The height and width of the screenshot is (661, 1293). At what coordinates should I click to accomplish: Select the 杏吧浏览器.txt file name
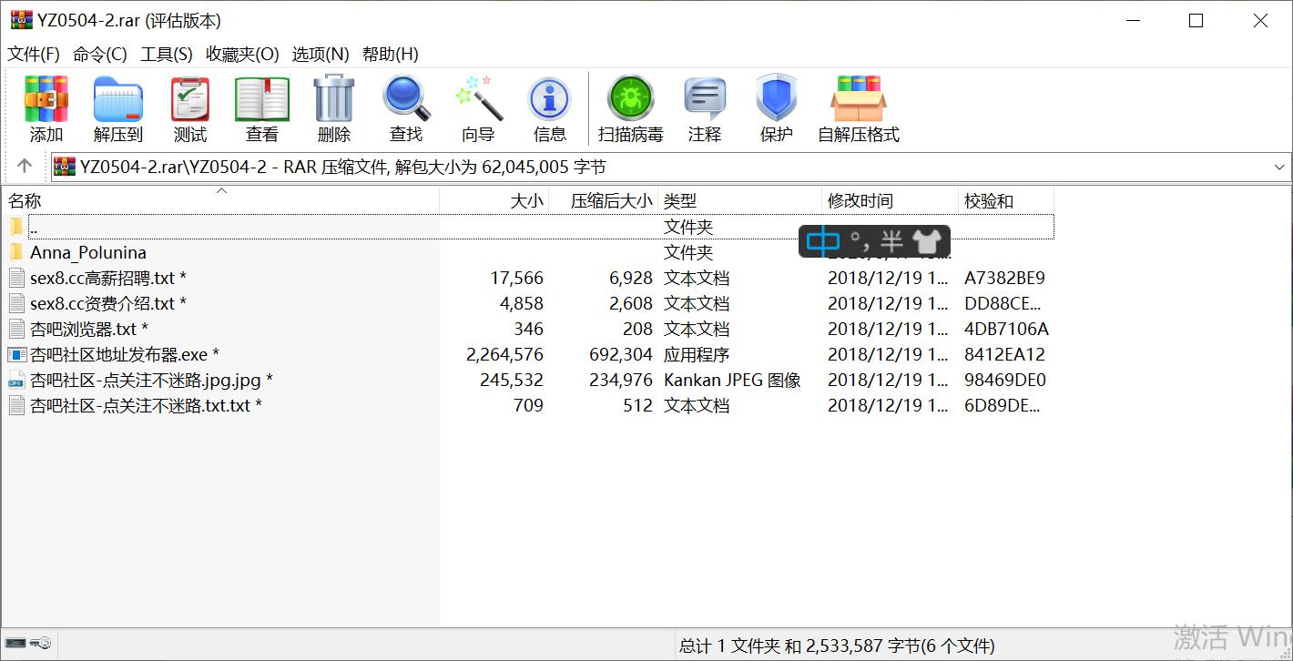point(89,329)
